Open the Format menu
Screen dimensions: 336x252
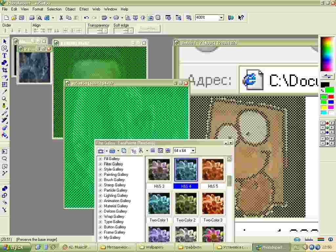38,9
